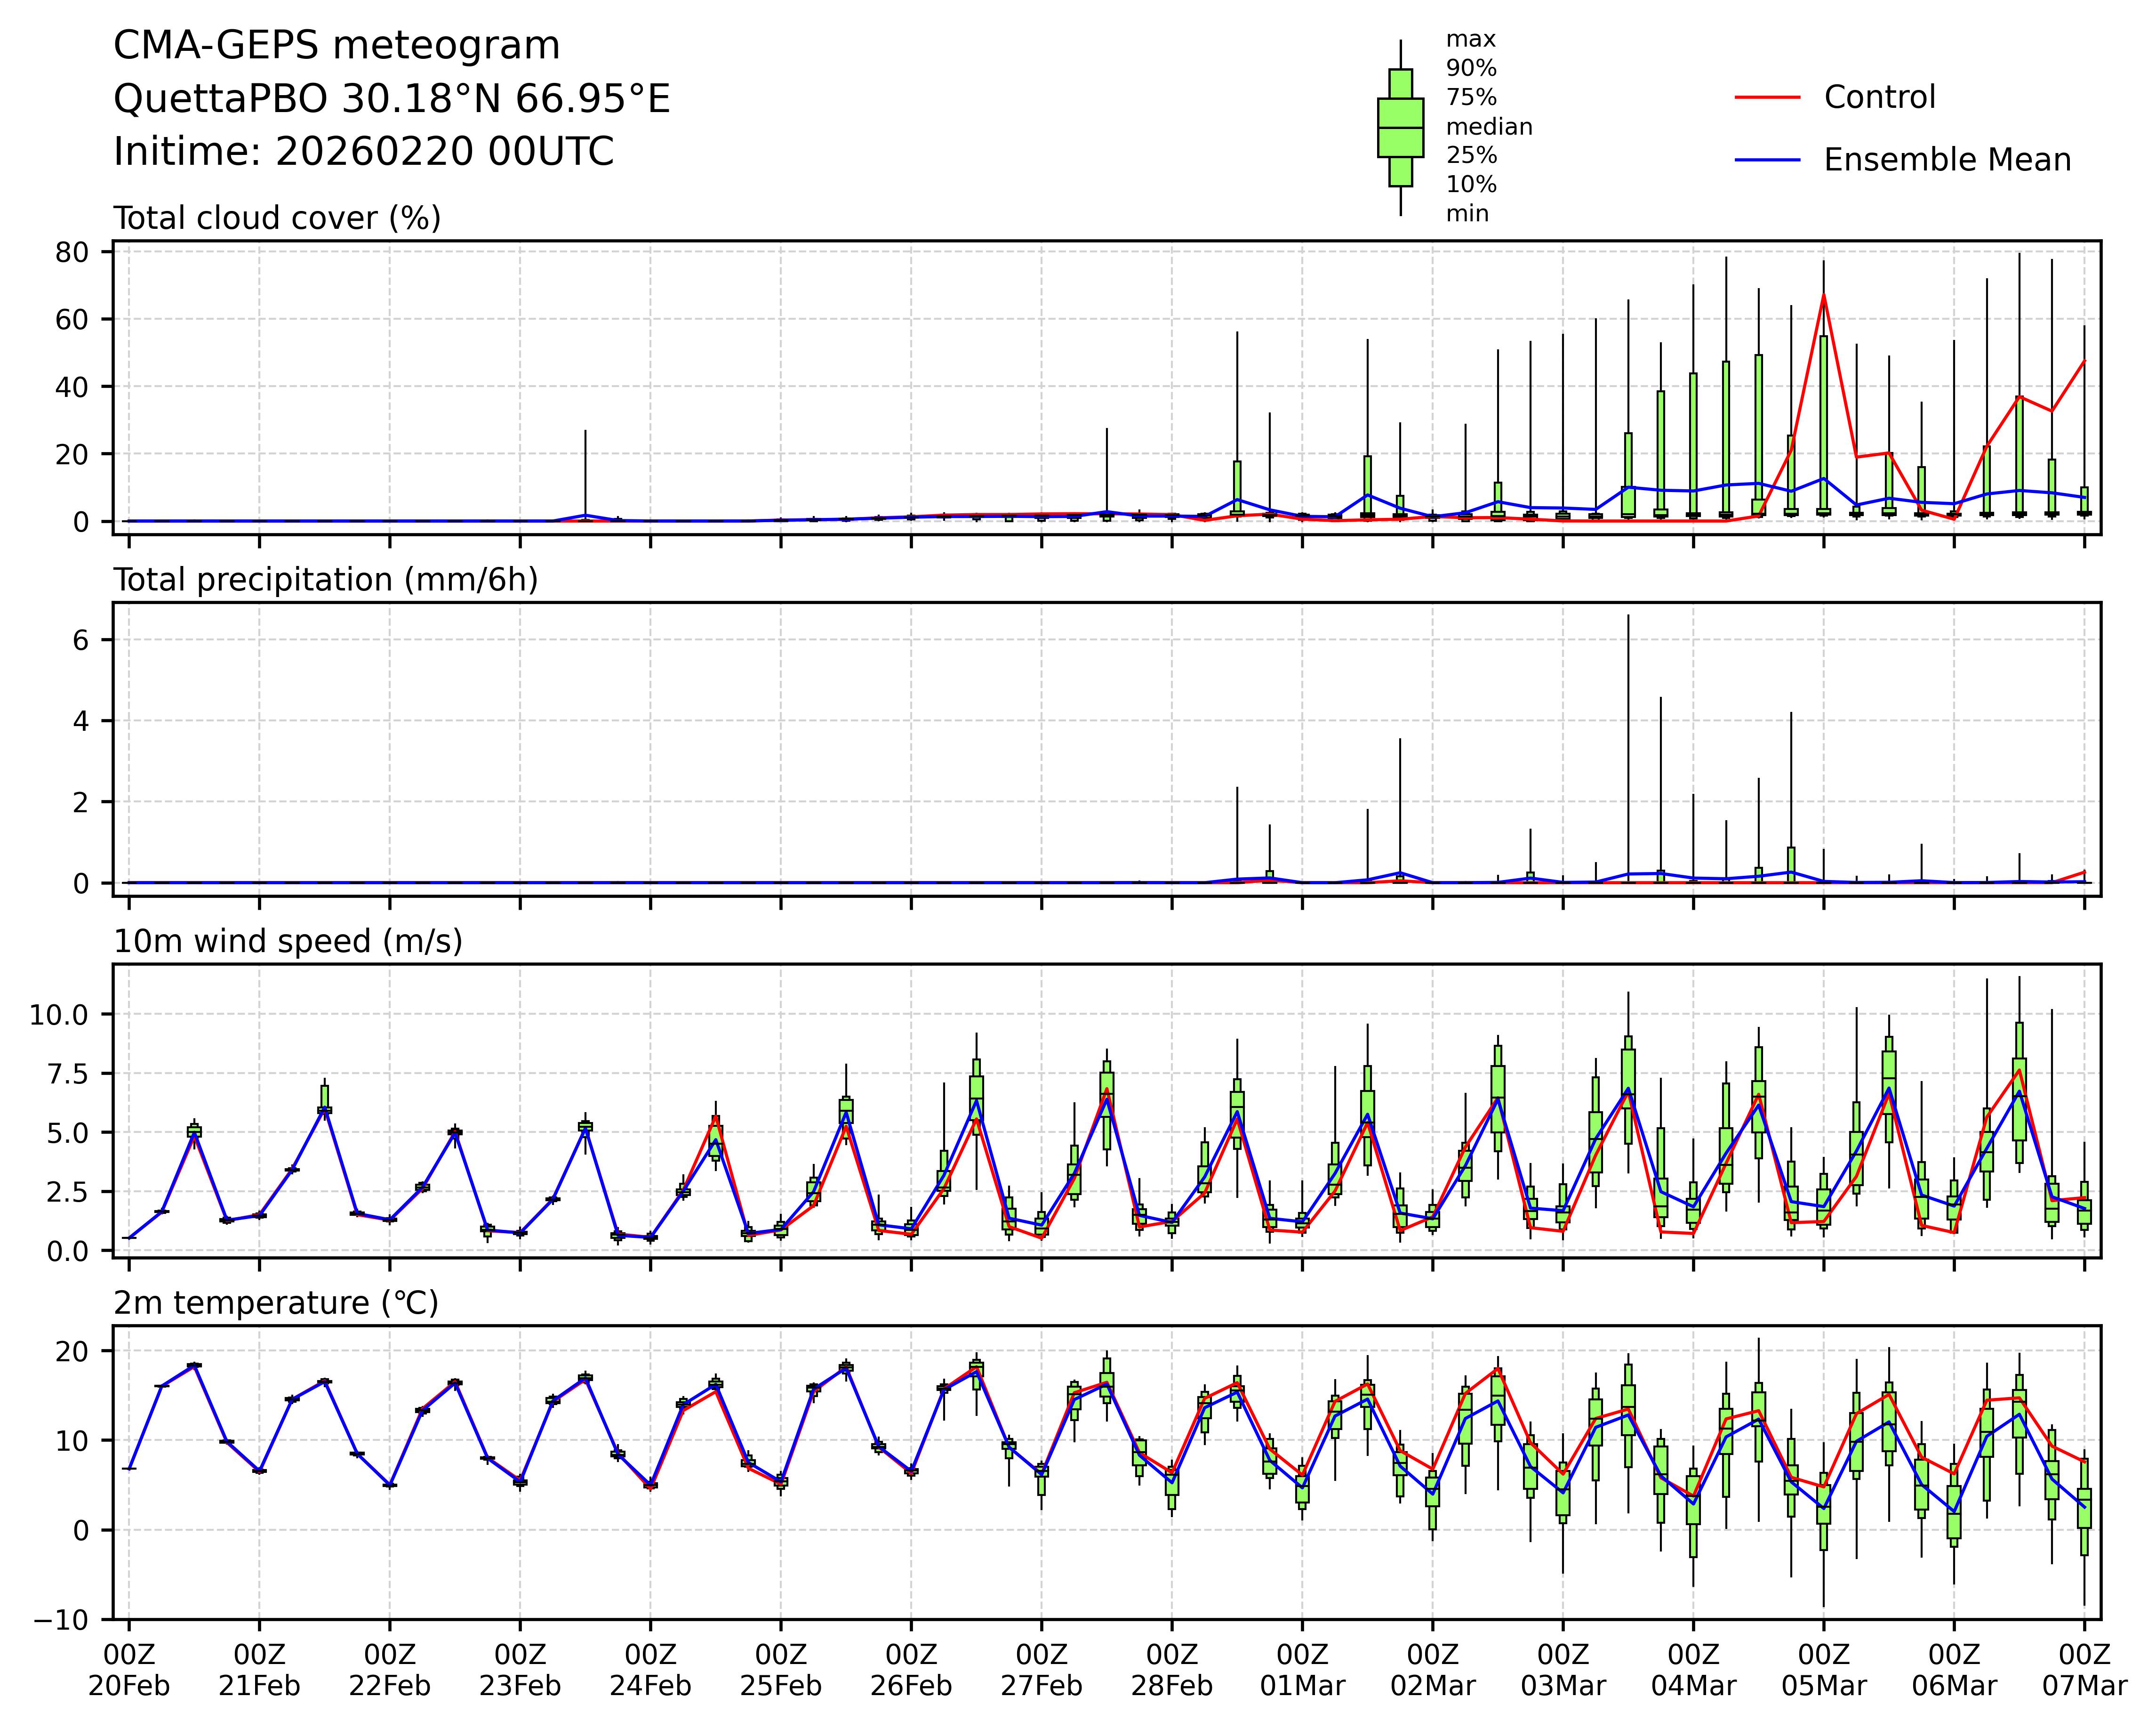Click the '10m wind speed (m/s)' panel title
The image size is (2156, 1729).
[288, 941]
